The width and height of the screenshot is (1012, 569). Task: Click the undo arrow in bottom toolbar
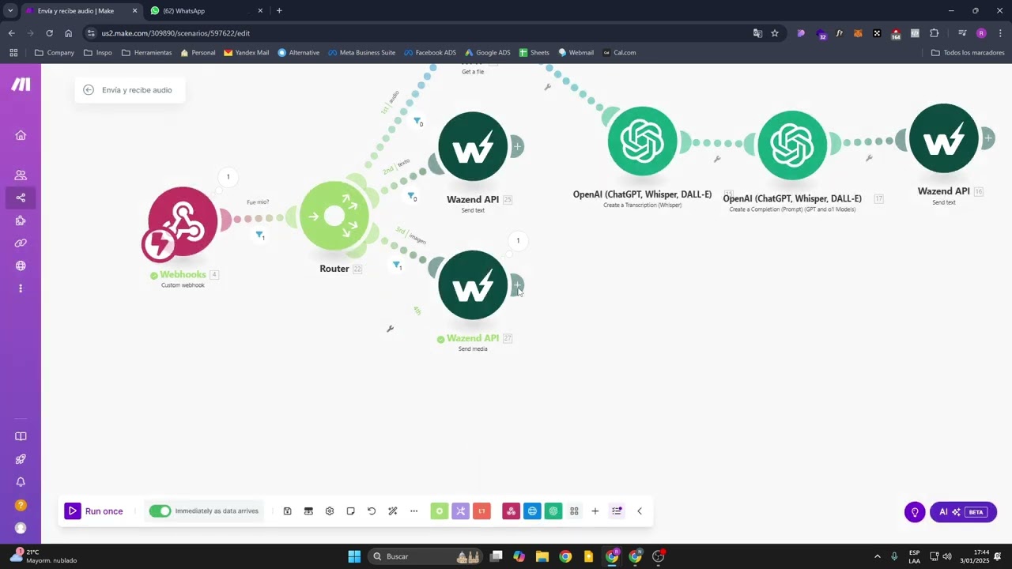point(372,511)
